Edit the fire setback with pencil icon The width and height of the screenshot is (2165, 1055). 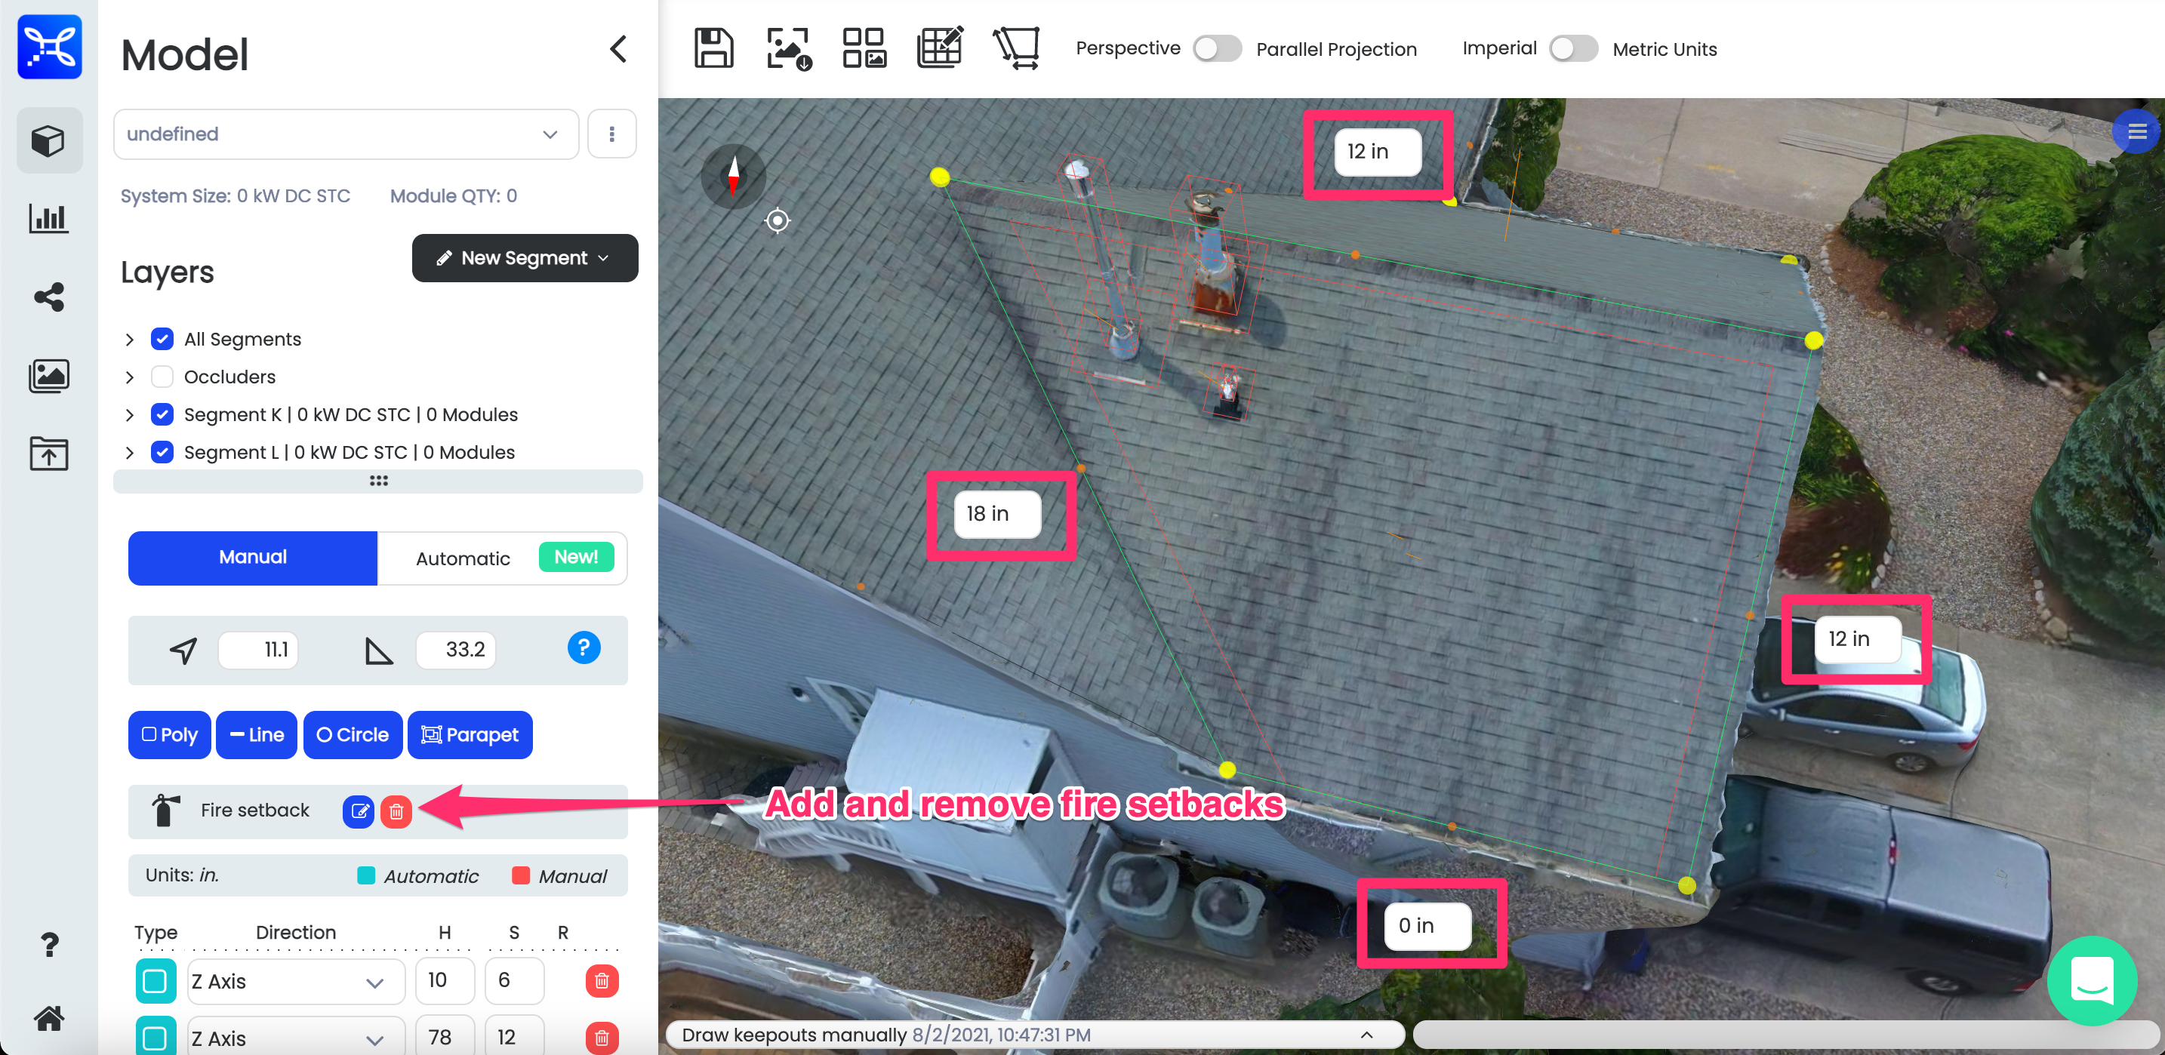point(359,810)
